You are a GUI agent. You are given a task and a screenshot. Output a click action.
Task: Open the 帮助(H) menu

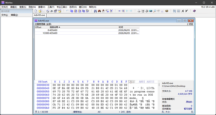click(93, 7)
